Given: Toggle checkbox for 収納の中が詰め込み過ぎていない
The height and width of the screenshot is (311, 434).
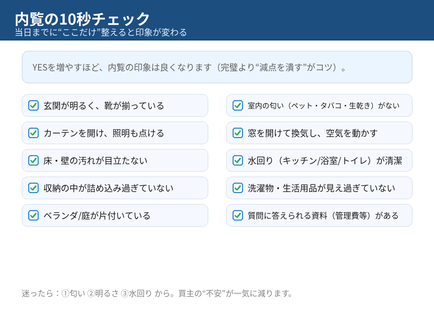Looking at the screenshot, I should click(x=34, y=188).
